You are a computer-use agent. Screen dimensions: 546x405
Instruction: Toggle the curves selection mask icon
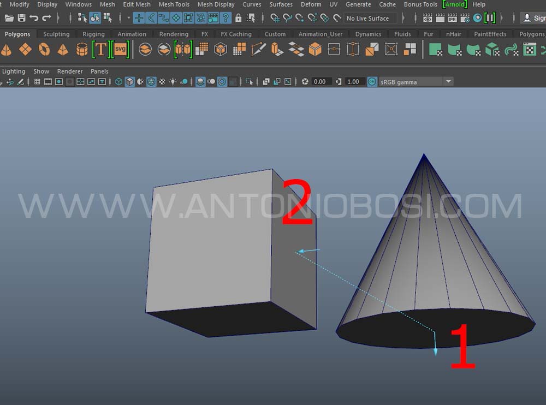point(163,18)
